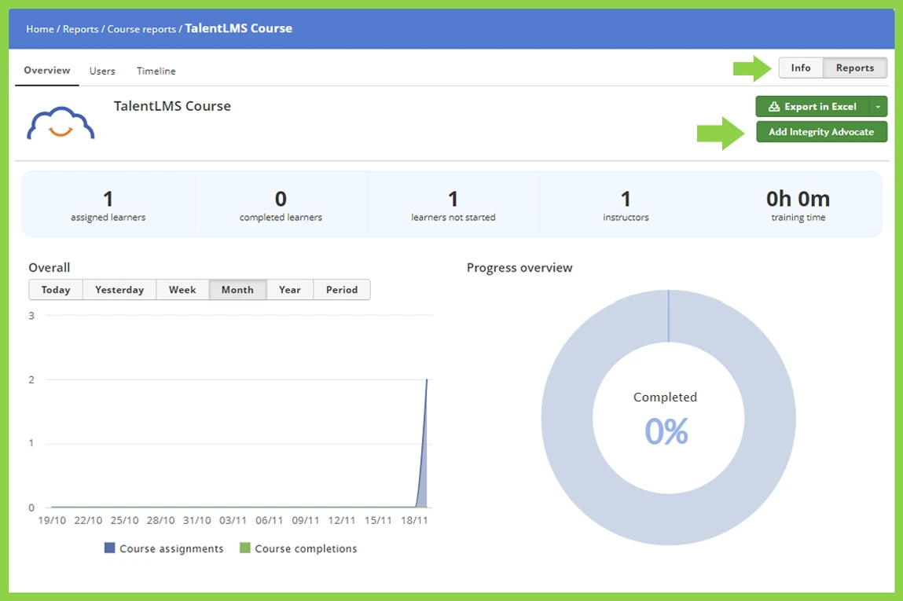The image size is (903, 601).
Task: Click the Export in Excel download icon
Action: pyautogui.click(x=774, y=107)
